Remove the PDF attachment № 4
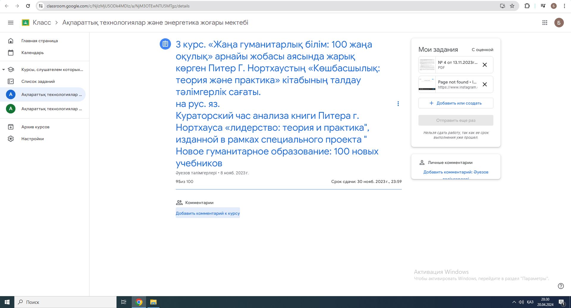Viewport: 571px width, 308px height. 485,65
